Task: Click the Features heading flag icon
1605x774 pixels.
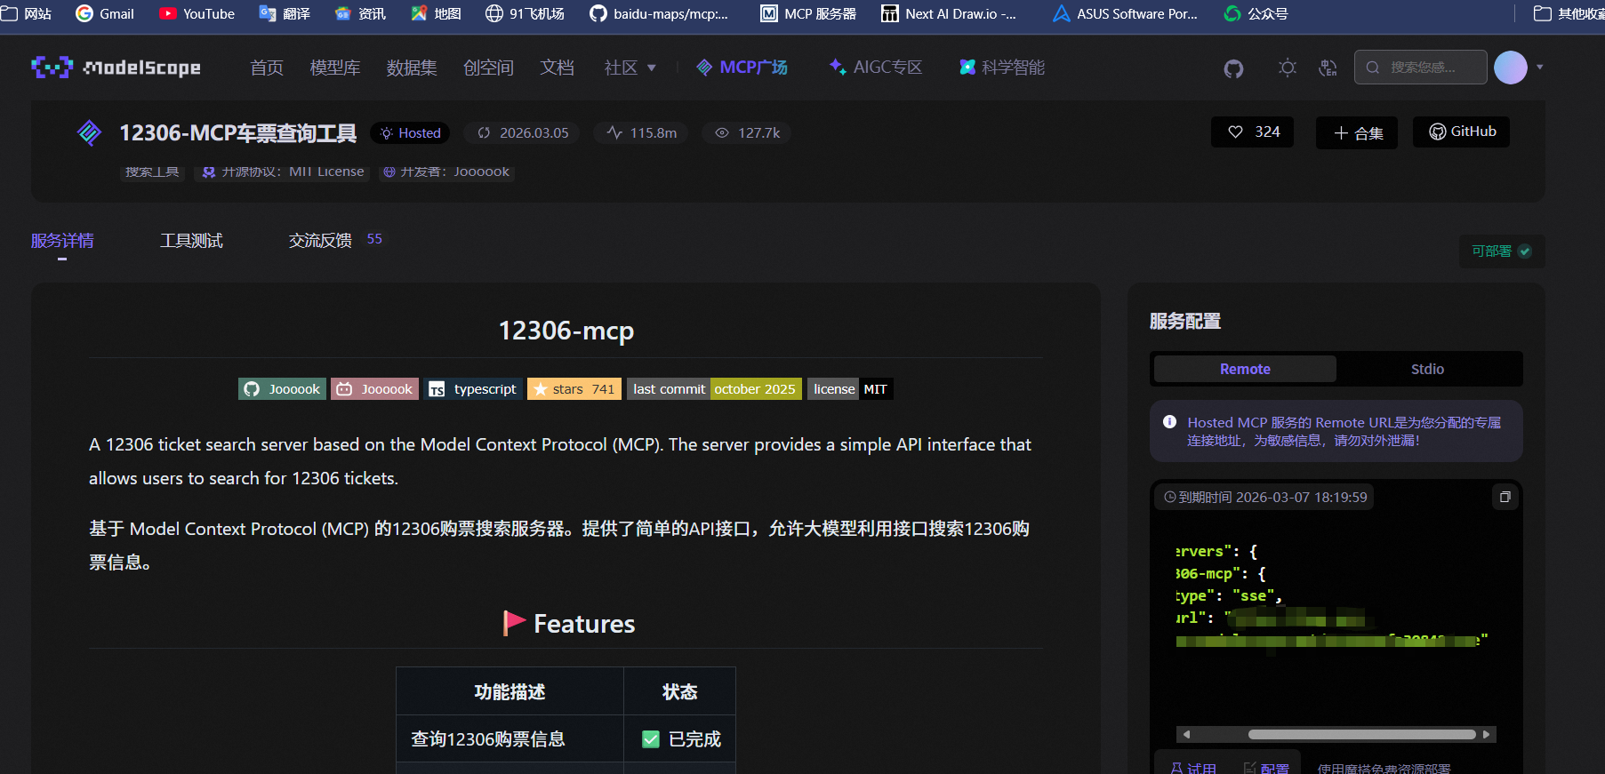Action: click(x=514, y=623)
